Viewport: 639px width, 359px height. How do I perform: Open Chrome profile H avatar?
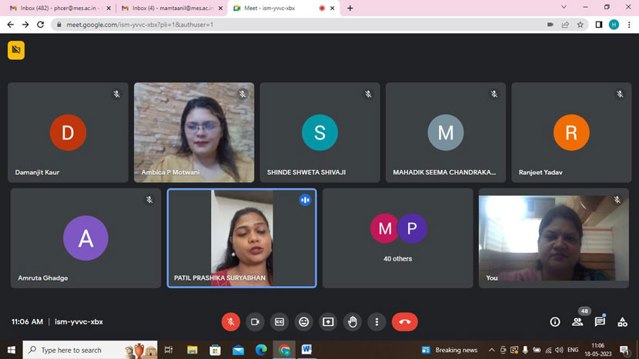click(x=614, y=25)
